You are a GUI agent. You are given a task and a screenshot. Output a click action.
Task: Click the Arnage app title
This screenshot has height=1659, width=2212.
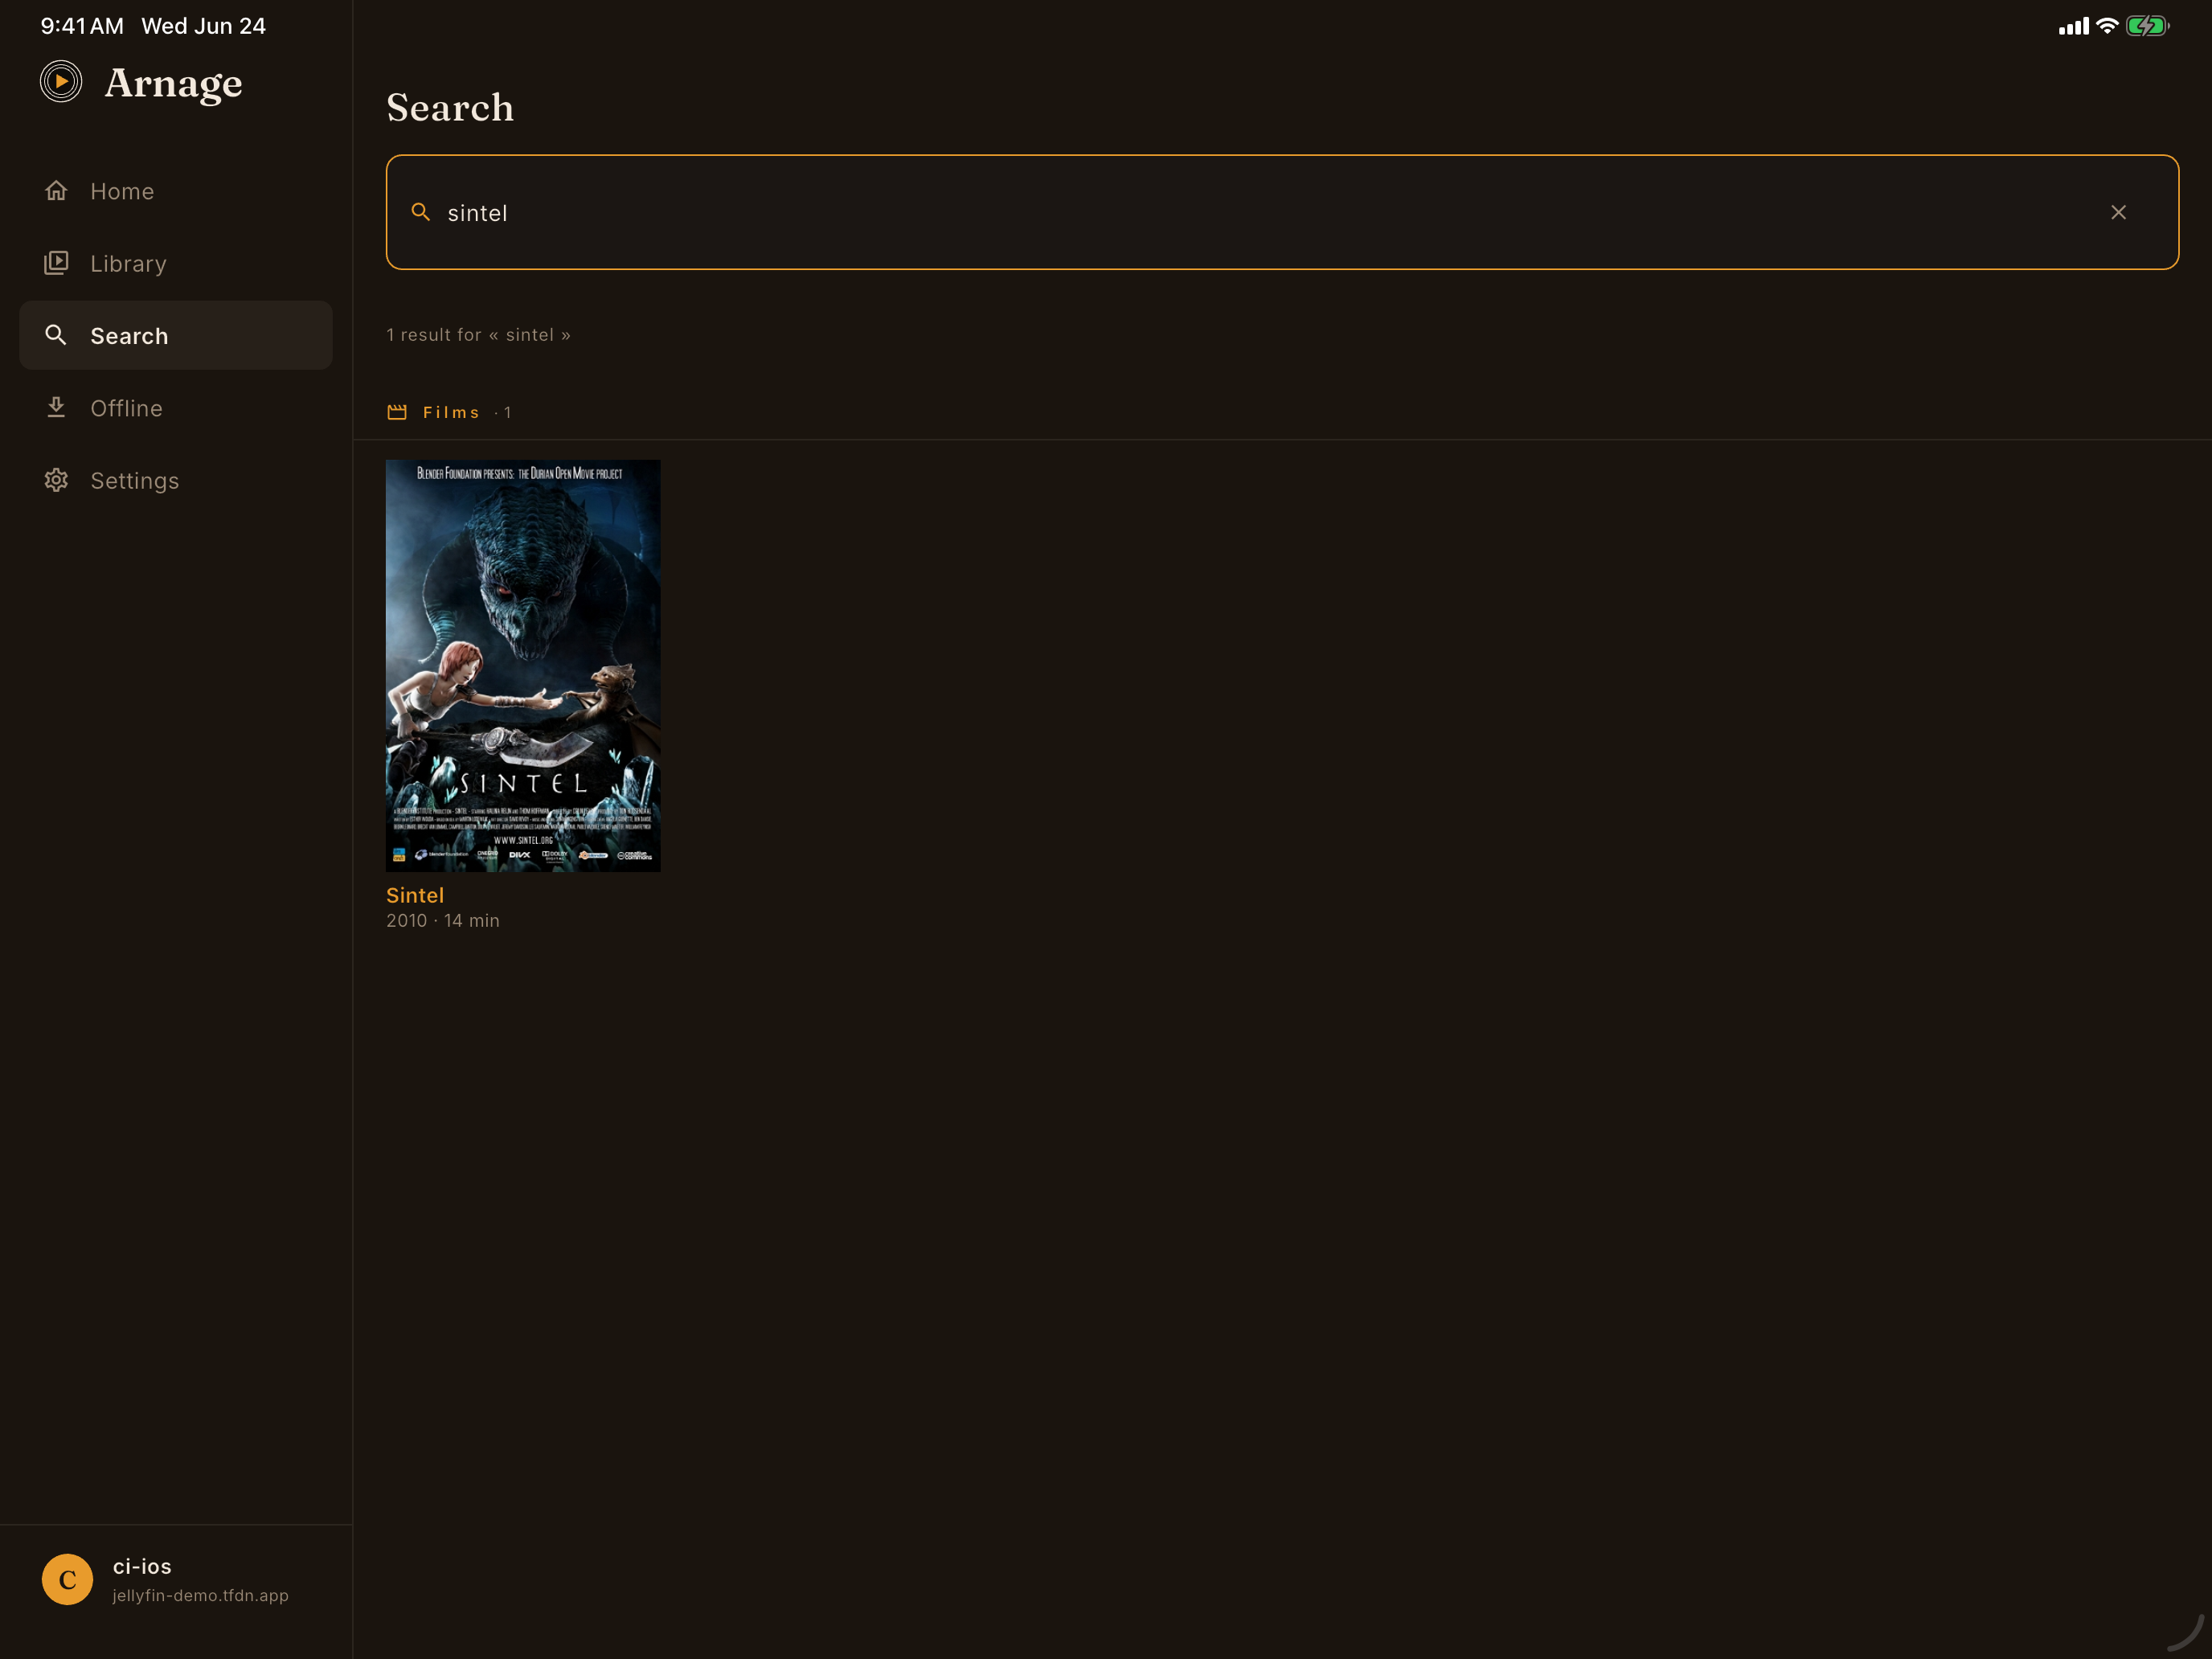(174, 83)
